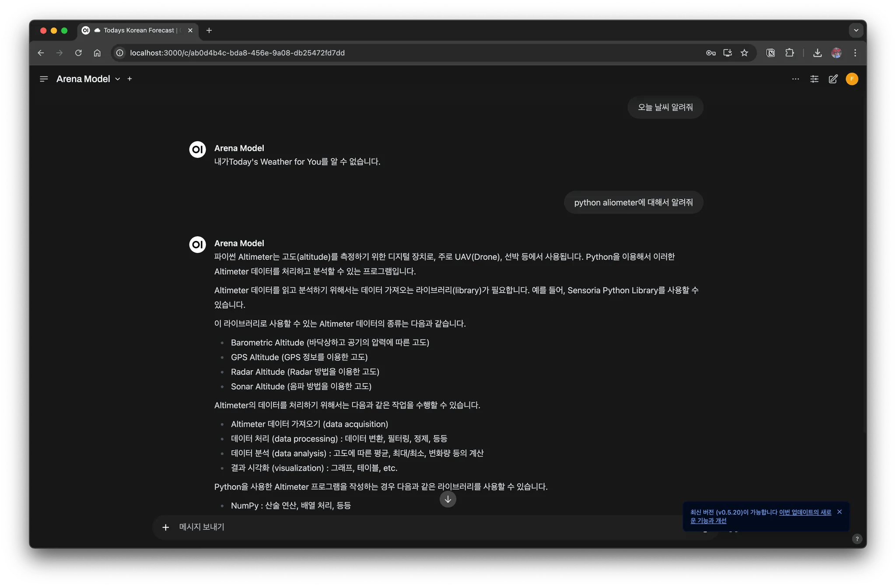This screenshot has width=896, height=587.
Task: Go forward in browser history
Action: pos(59,53)
